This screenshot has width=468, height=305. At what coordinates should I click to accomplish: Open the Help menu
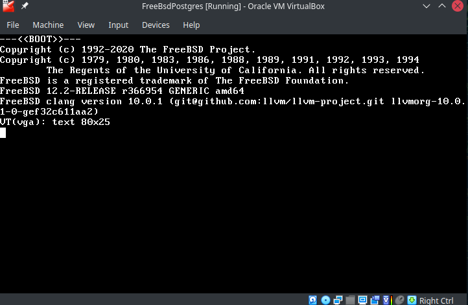click(x=191, y=25)
